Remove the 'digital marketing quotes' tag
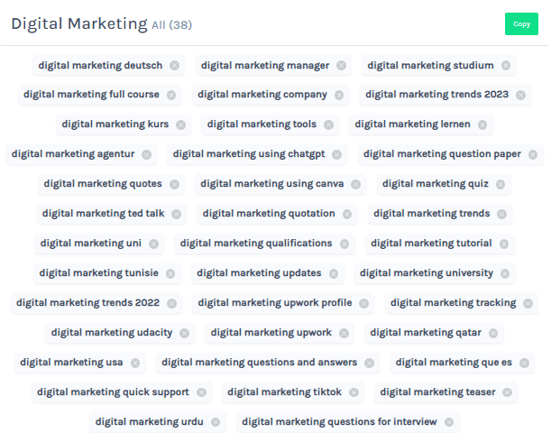The height and width of the screenshot is (433, 551). [175, 184]
